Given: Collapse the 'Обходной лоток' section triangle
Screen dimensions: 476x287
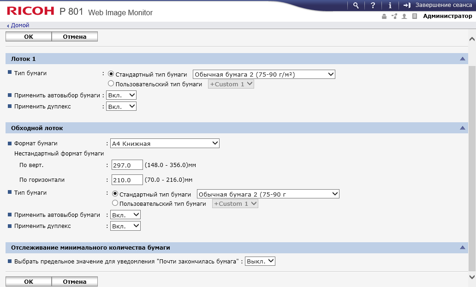Looking at the screenshot, I should tap(462, 128).
